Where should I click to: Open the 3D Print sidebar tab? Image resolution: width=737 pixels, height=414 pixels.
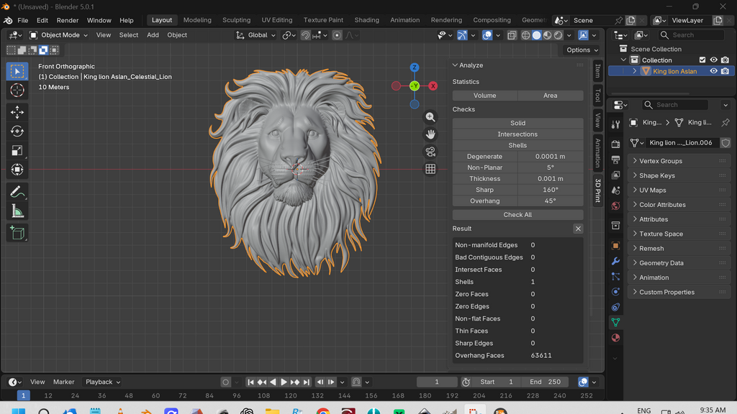pyautogui.click(x=598, y=190)
